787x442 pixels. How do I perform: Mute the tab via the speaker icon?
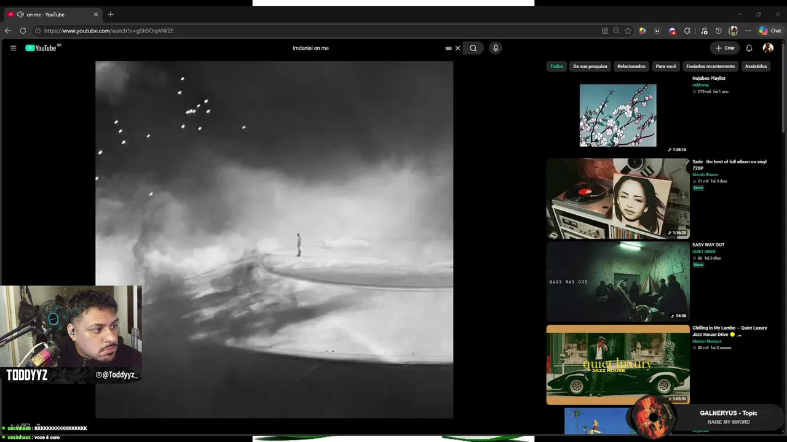coord(20,14)
